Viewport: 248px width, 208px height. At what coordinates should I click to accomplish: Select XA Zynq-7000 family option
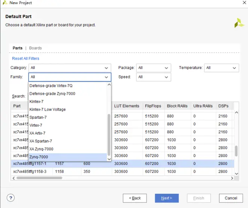(68, 149)
